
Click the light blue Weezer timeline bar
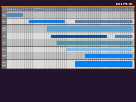[99, 49]
